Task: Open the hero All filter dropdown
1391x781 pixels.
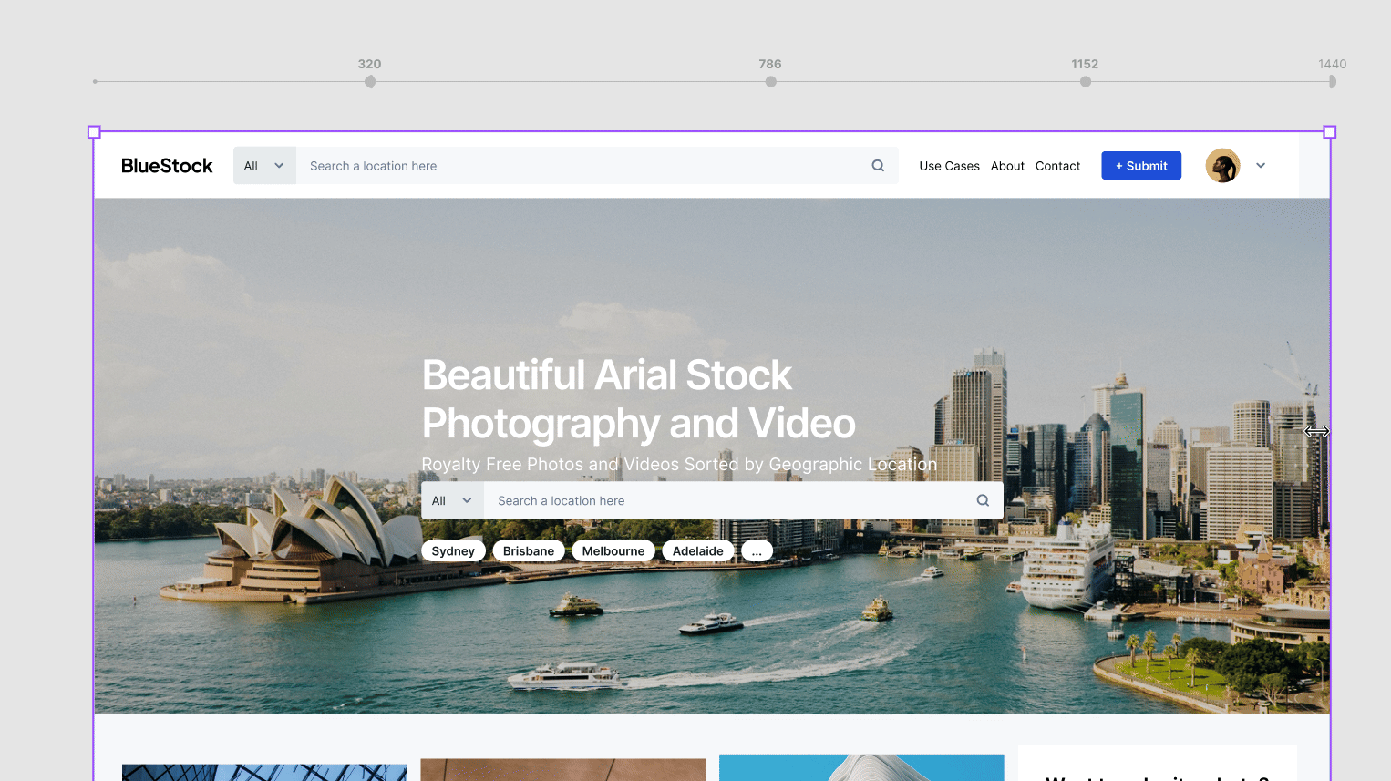Action: tap(452, 500)
